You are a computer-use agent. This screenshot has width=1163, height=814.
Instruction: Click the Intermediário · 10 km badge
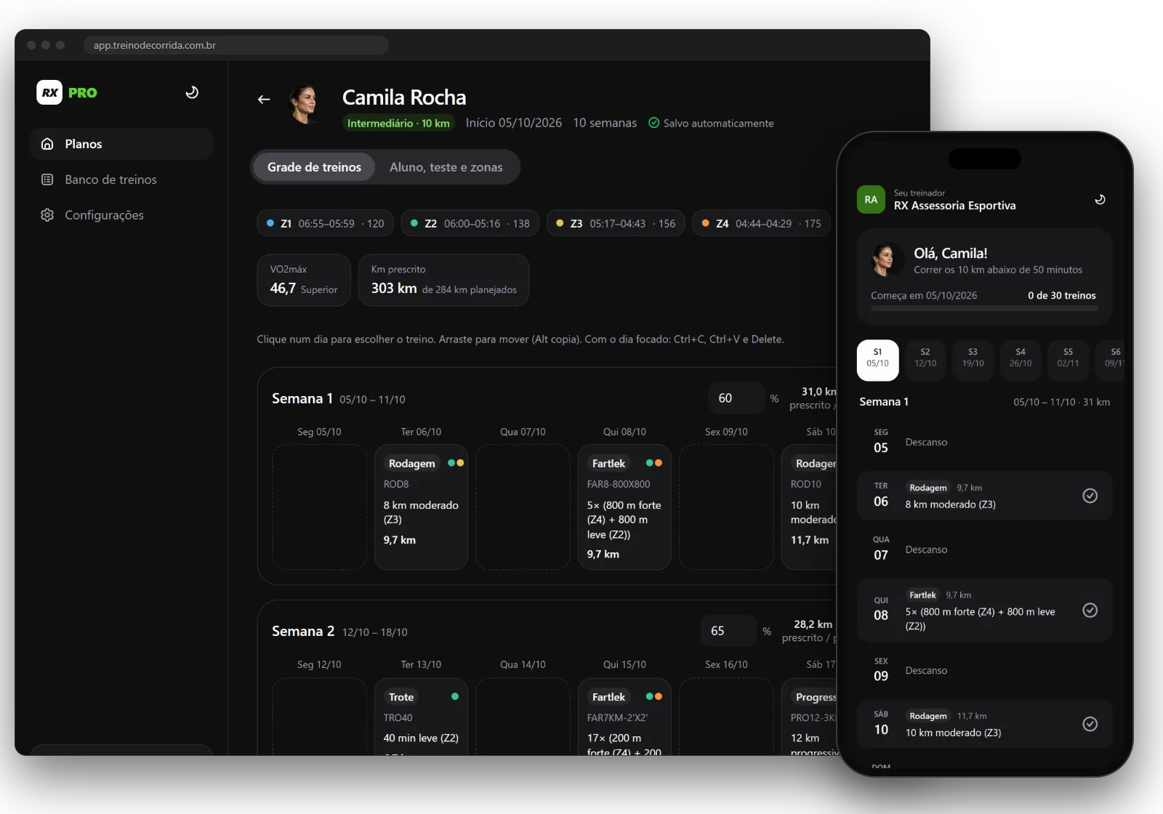point(398,123)
